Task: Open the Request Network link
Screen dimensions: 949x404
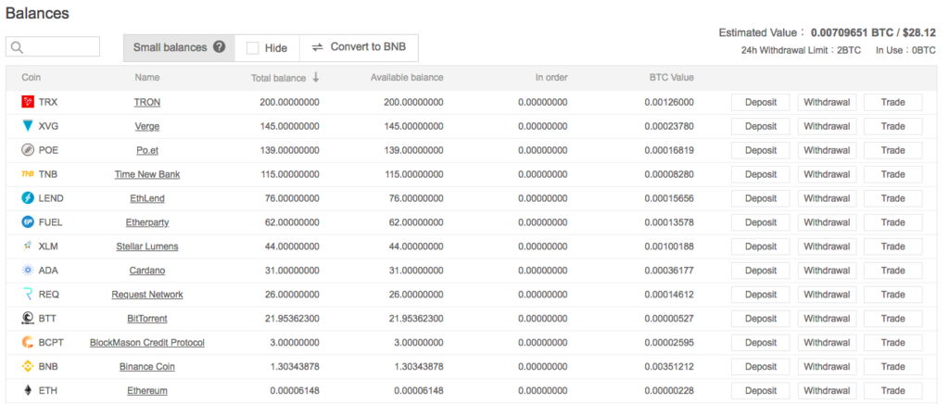Action: [147, 295]
